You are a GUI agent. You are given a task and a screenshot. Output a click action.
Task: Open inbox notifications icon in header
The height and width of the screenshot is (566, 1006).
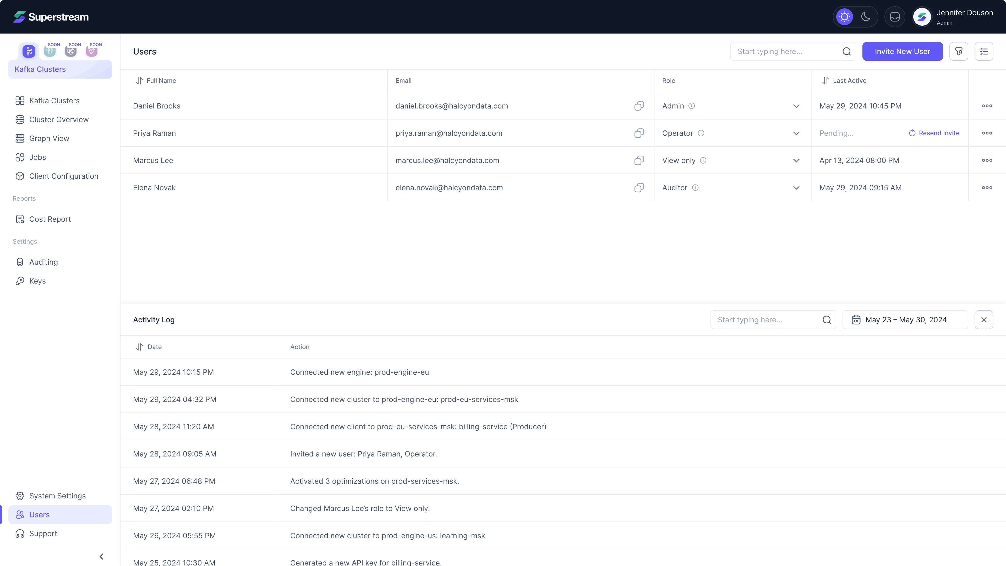(895, 17)
